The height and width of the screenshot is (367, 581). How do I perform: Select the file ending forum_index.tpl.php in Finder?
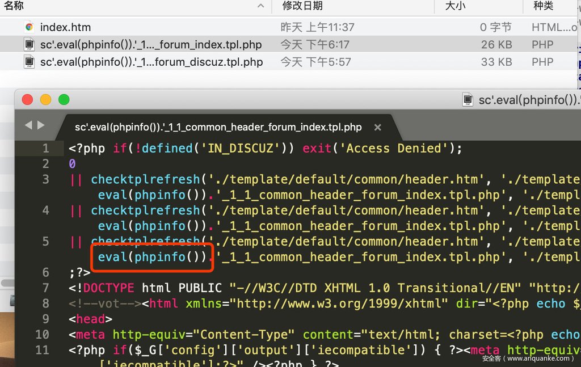point(289,44)
